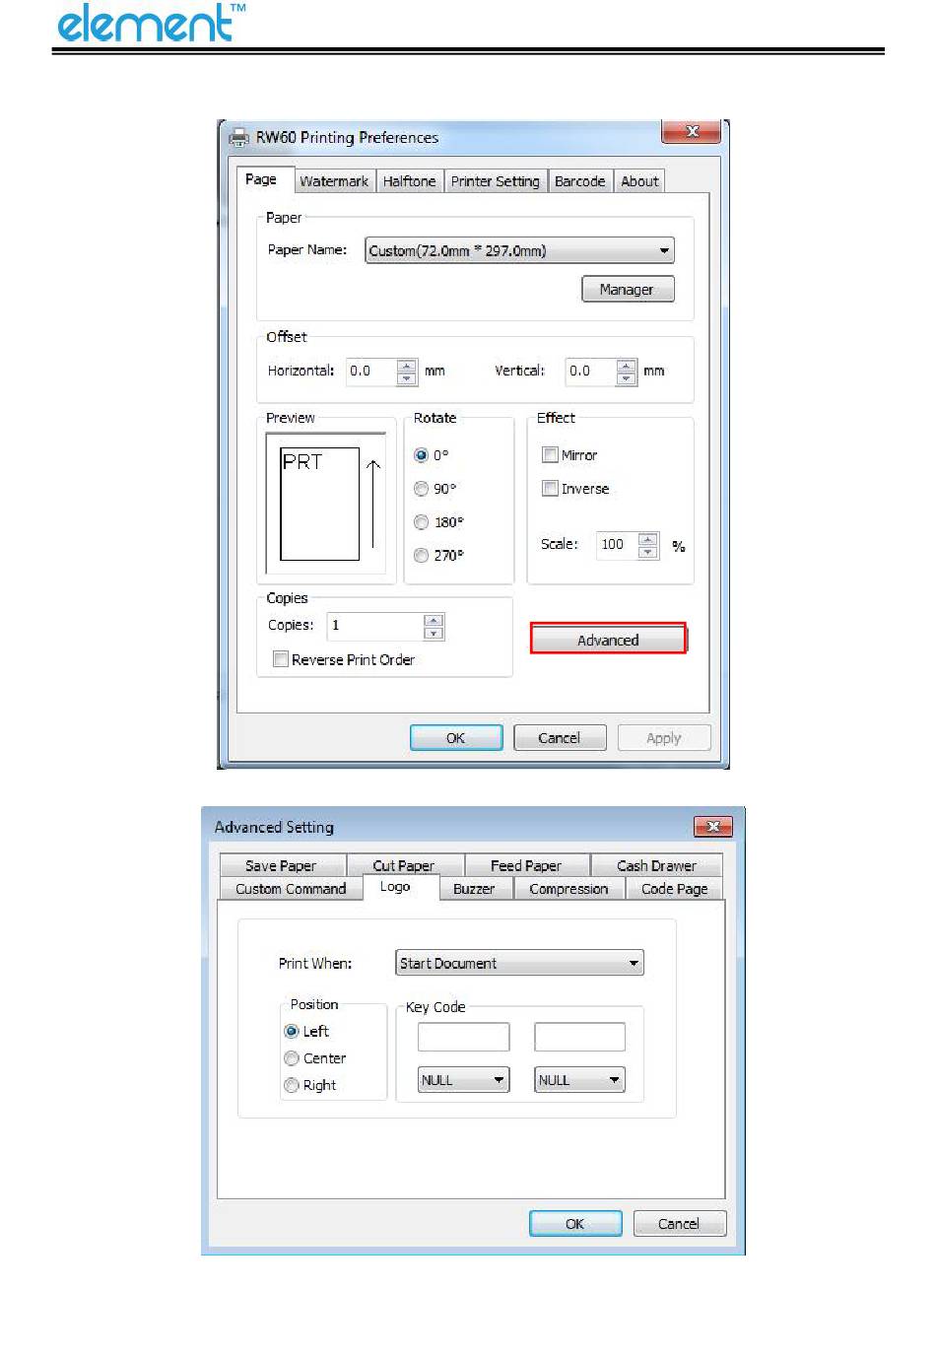The image size is (936, 1358).
Task: Click the Advanced button
Action: [x=608, y=640]
